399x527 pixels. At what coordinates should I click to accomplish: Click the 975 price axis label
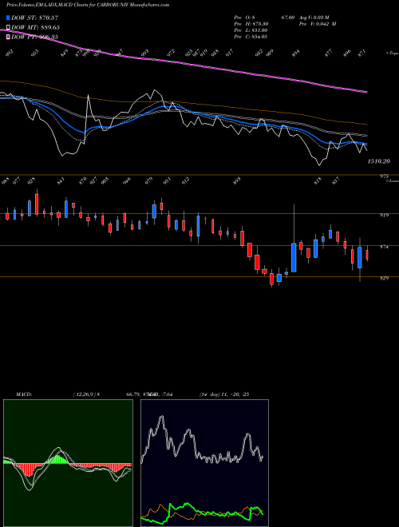(x=384, y=176)
